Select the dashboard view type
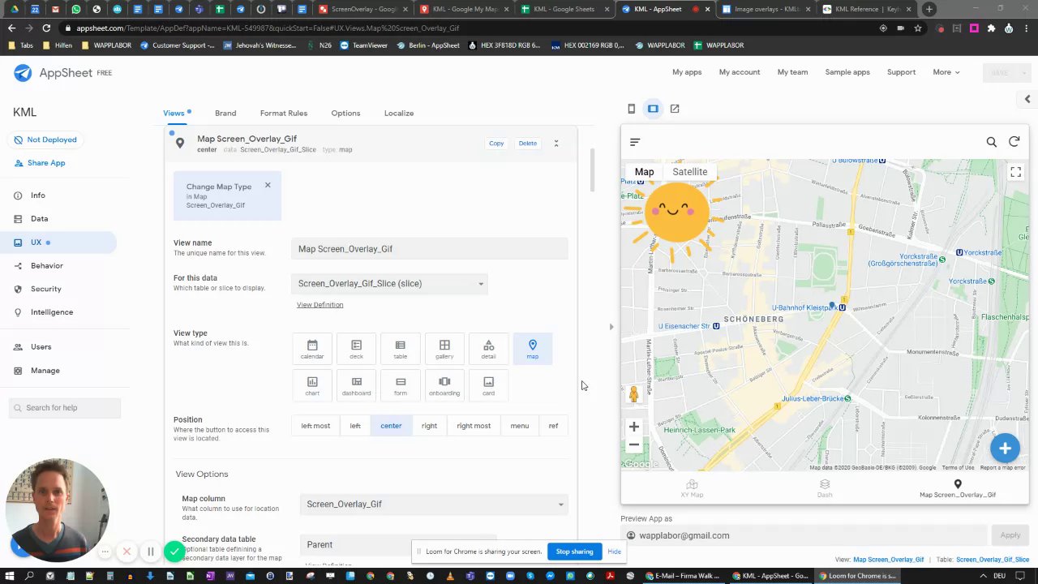This screenshot has width=1038, height=584. pyautogui.click(x=356, y=385)
